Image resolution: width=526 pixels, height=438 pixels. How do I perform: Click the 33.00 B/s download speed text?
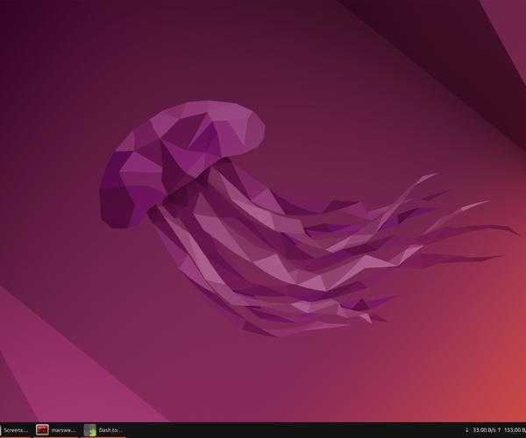coord(483,430)
